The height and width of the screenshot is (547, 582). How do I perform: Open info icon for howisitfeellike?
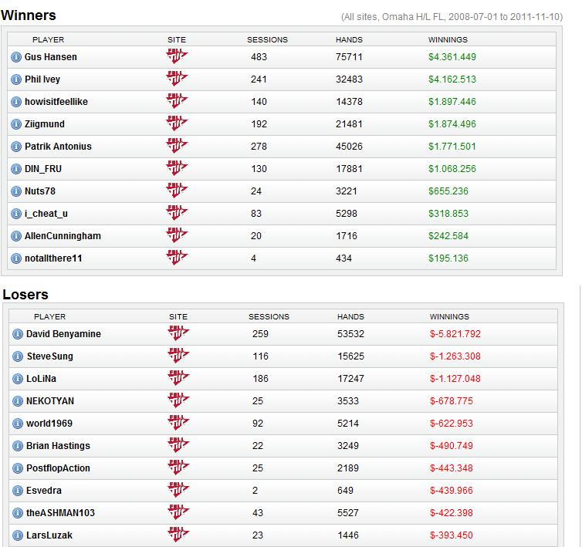16,102
